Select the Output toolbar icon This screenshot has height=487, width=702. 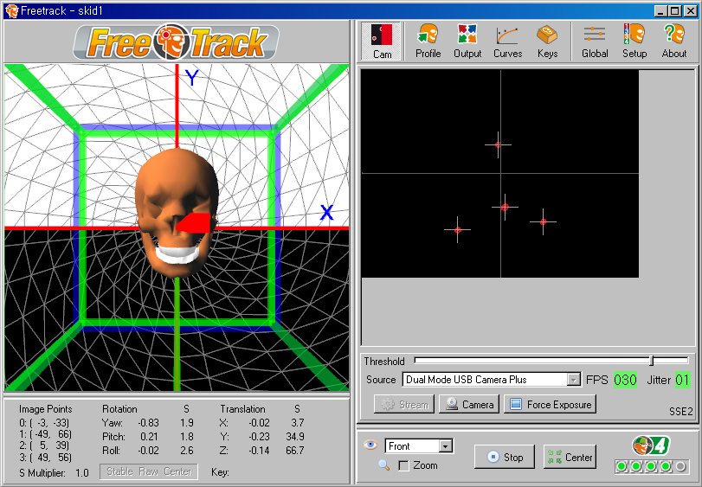click(x=467, y=41)
